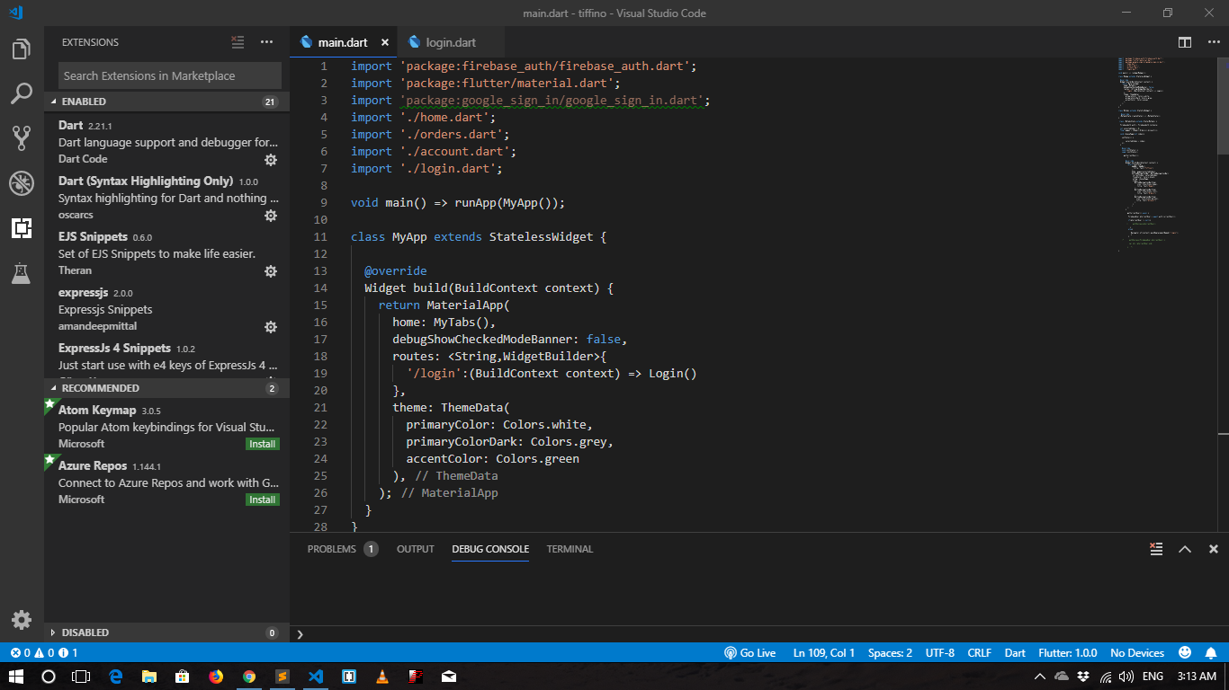Viewport: 1229px width, 690px height.
Task: Install the Azure Repos extension
Action: pyautogui.click(x=263, y=500)
